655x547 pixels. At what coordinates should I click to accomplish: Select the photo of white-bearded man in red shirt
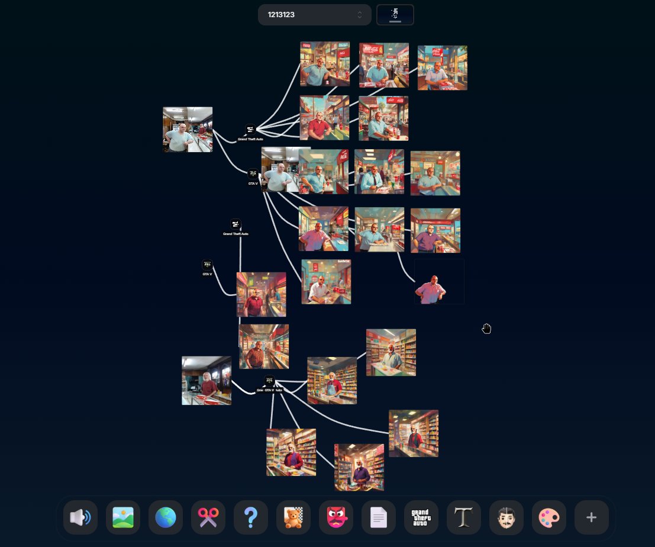(206, 381)
